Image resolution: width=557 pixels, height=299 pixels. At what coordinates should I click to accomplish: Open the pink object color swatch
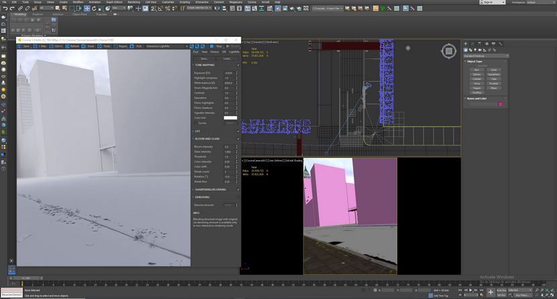(501, 105)
